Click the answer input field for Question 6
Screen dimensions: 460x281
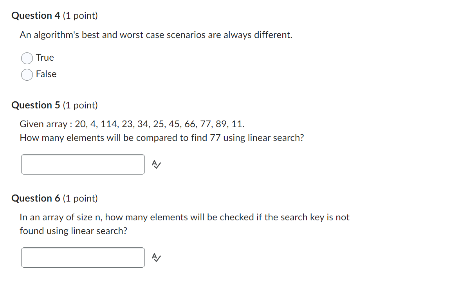click(83, 258)
